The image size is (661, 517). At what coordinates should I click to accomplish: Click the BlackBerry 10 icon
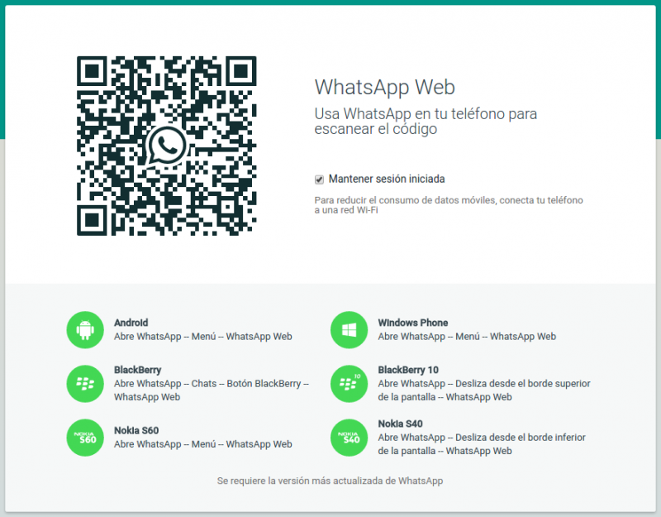pos(349,384)
